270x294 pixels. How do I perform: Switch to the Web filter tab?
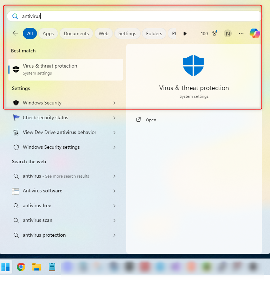point(103,33)
